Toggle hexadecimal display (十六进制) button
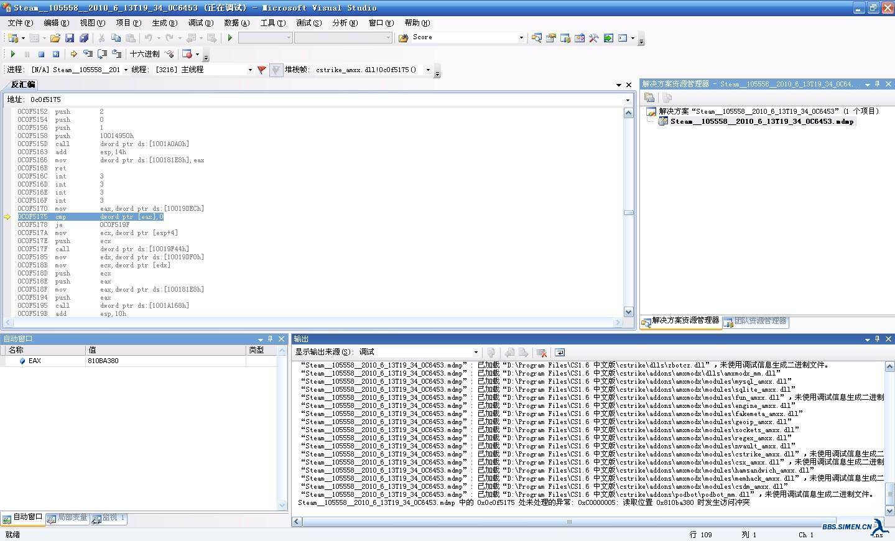This screenshot has width=895, height=541. coord(144,54)
